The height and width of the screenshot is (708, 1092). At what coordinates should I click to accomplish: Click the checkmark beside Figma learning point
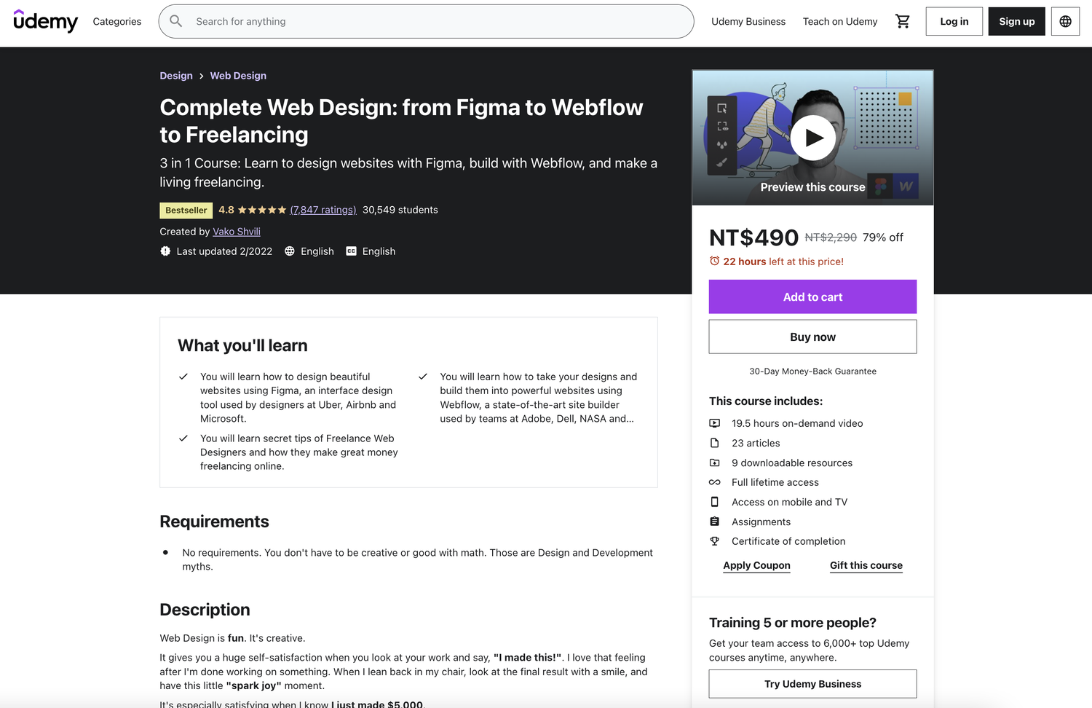point(183,377)
